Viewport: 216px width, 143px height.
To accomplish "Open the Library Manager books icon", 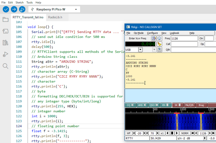I will pos(5,43).
